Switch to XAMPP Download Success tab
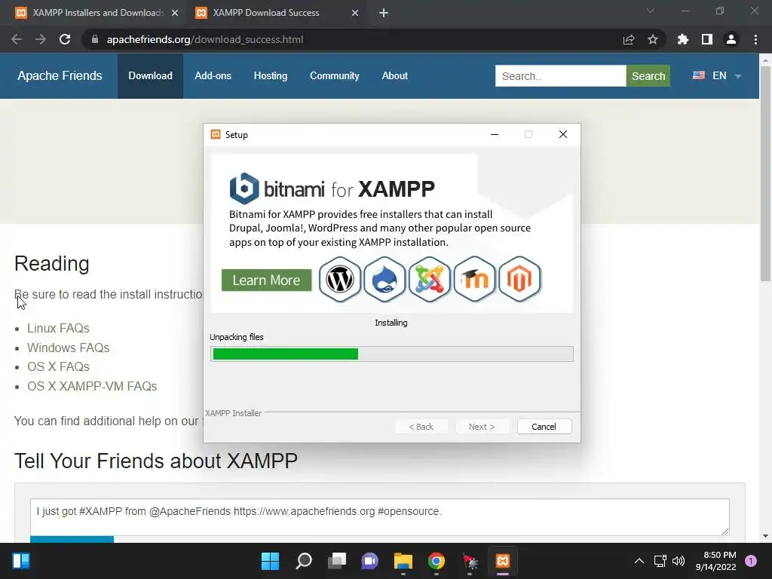Image resolution: width=772 pixels, height=579 pixels. [x=276, y=13]
